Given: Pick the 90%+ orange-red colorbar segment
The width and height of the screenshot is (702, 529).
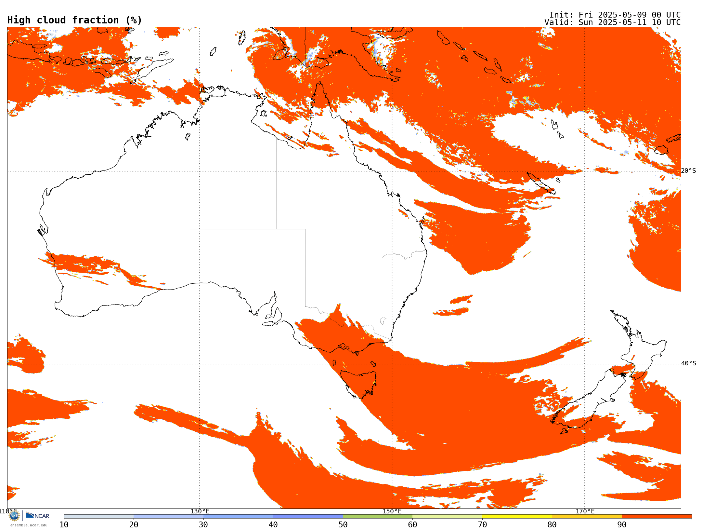Looking at the screenshot, I should tap(656, 517).
